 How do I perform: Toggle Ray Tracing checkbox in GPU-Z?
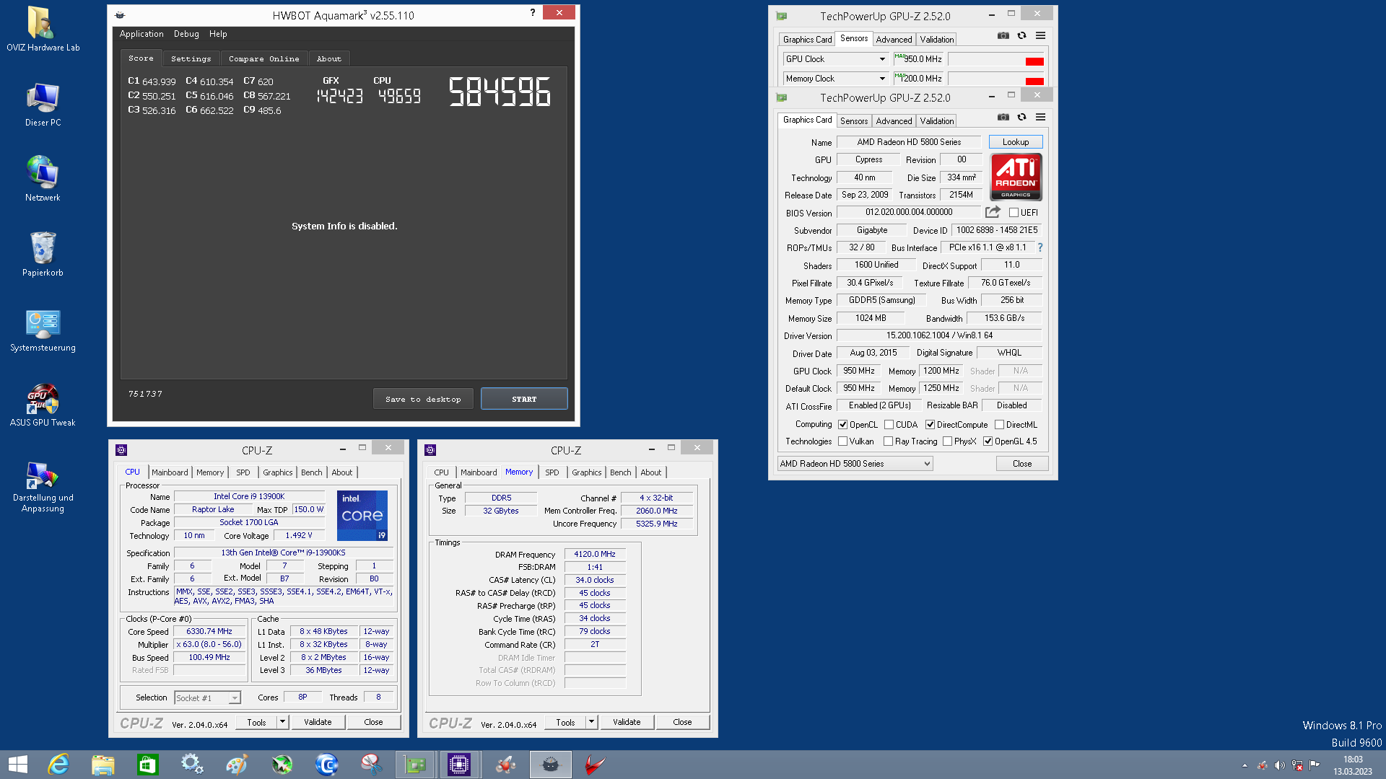tap(888, 441)
